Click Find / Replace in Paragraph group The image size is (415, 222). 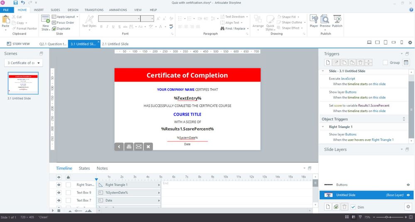pos(234,29)
